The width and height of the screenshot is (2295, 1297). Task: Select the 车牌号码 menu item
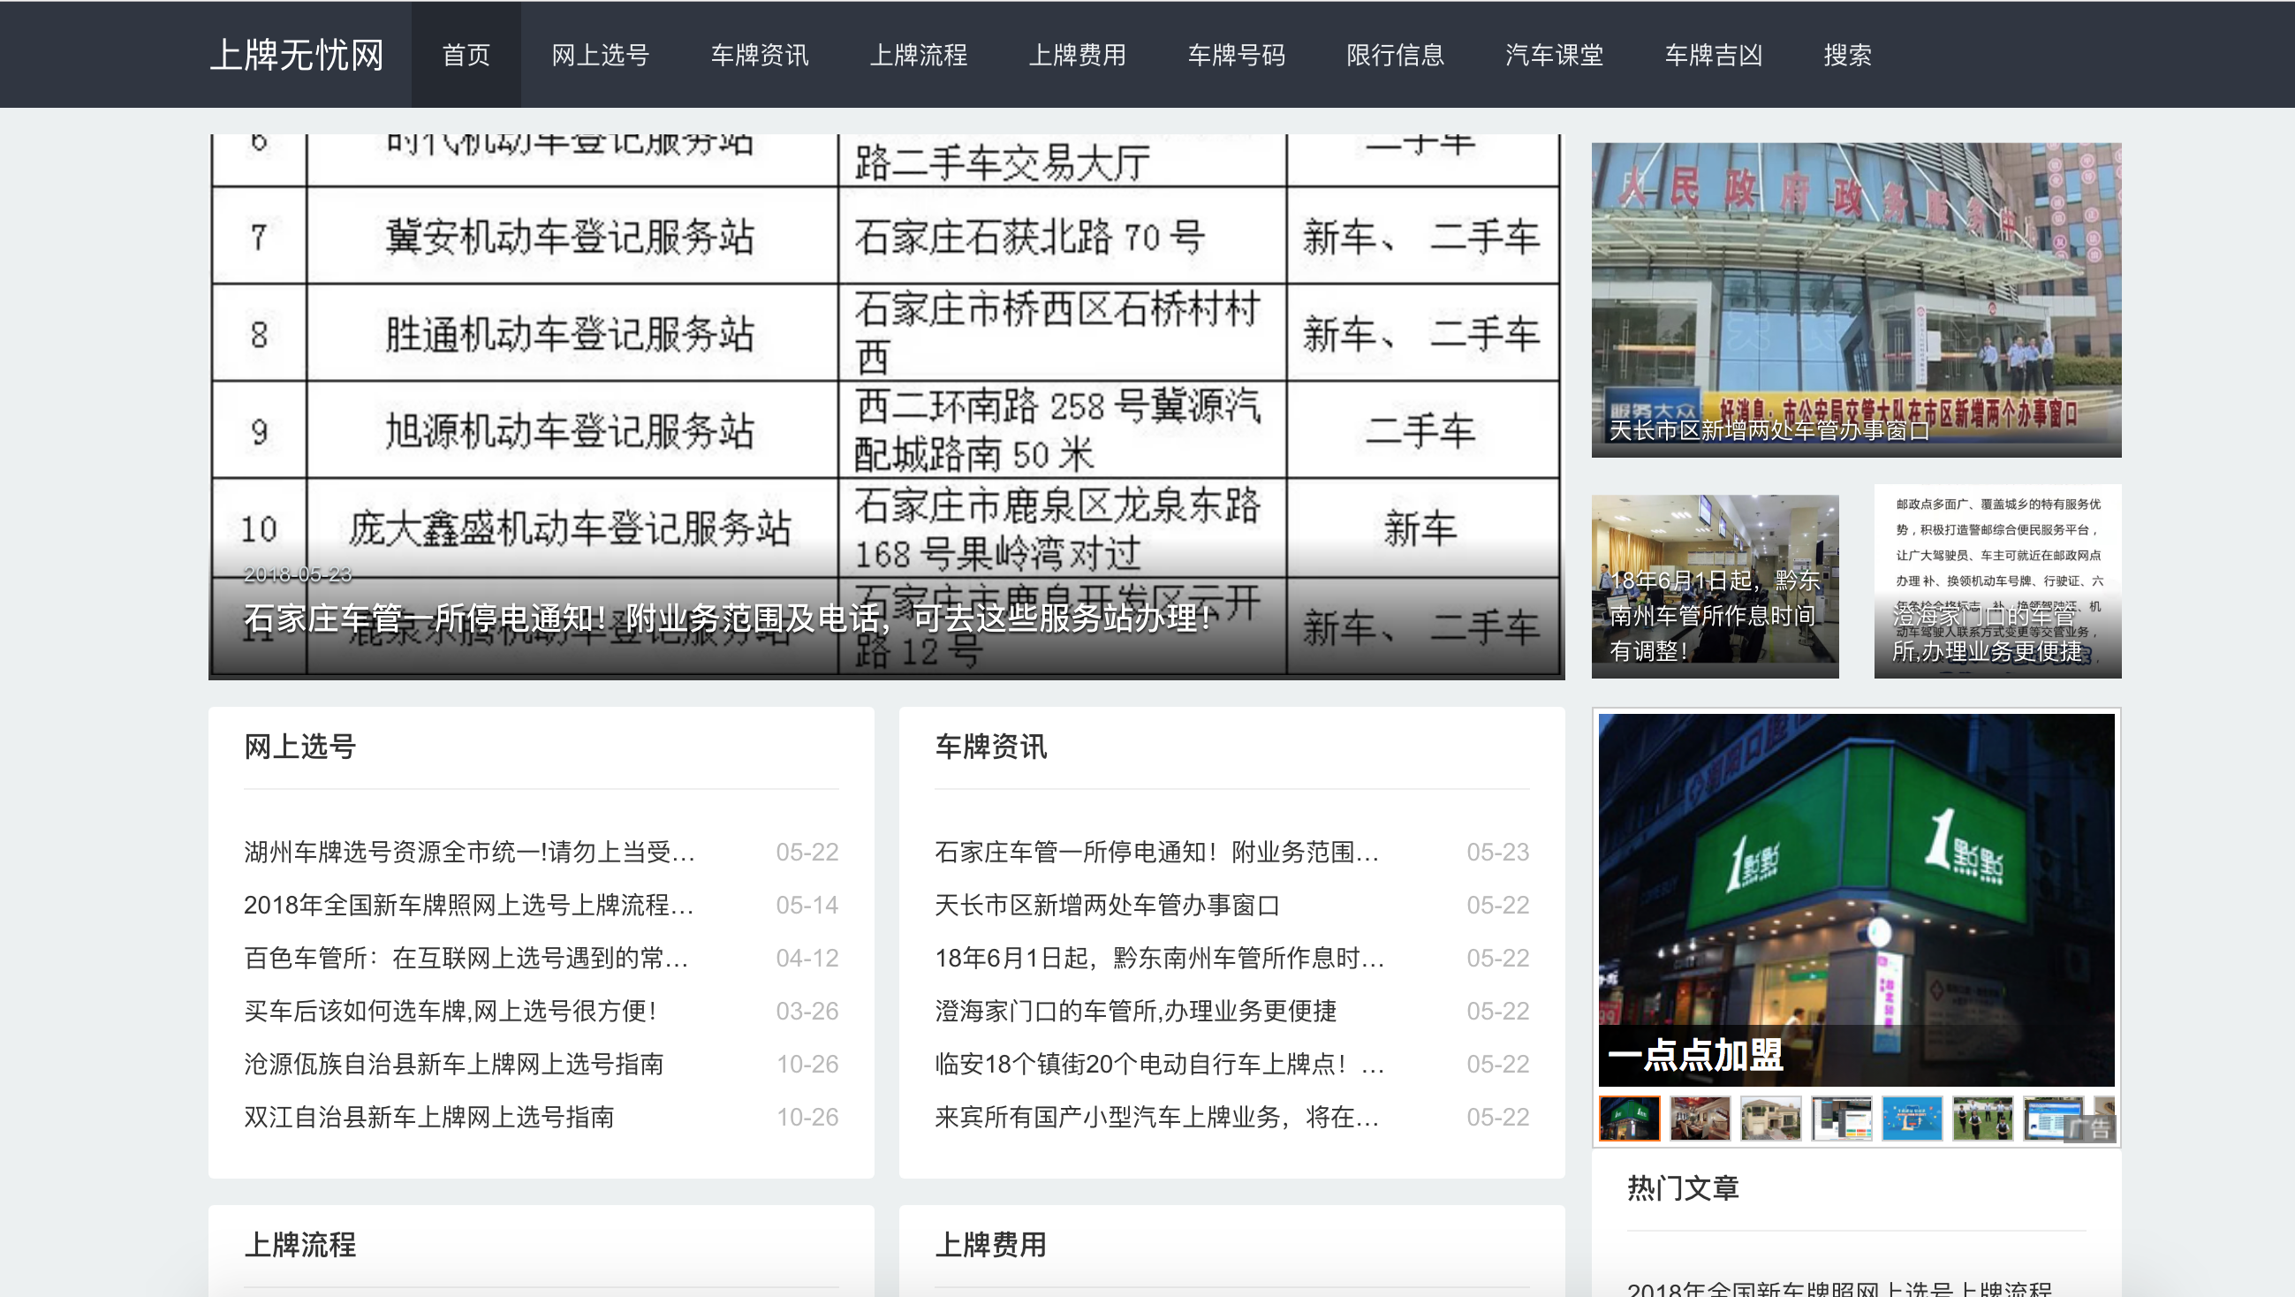(x=1237, y=56)
